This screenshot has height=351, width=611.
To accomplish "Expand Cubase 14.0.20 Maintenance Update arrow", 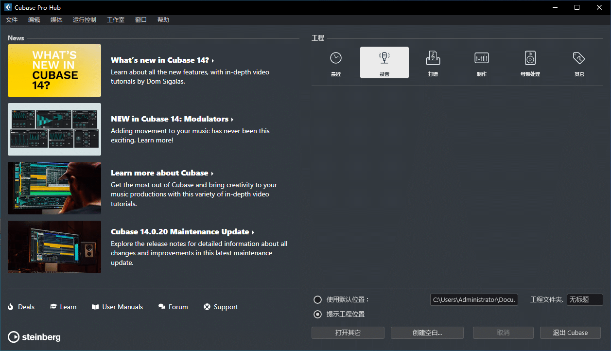I will [253, 232].
